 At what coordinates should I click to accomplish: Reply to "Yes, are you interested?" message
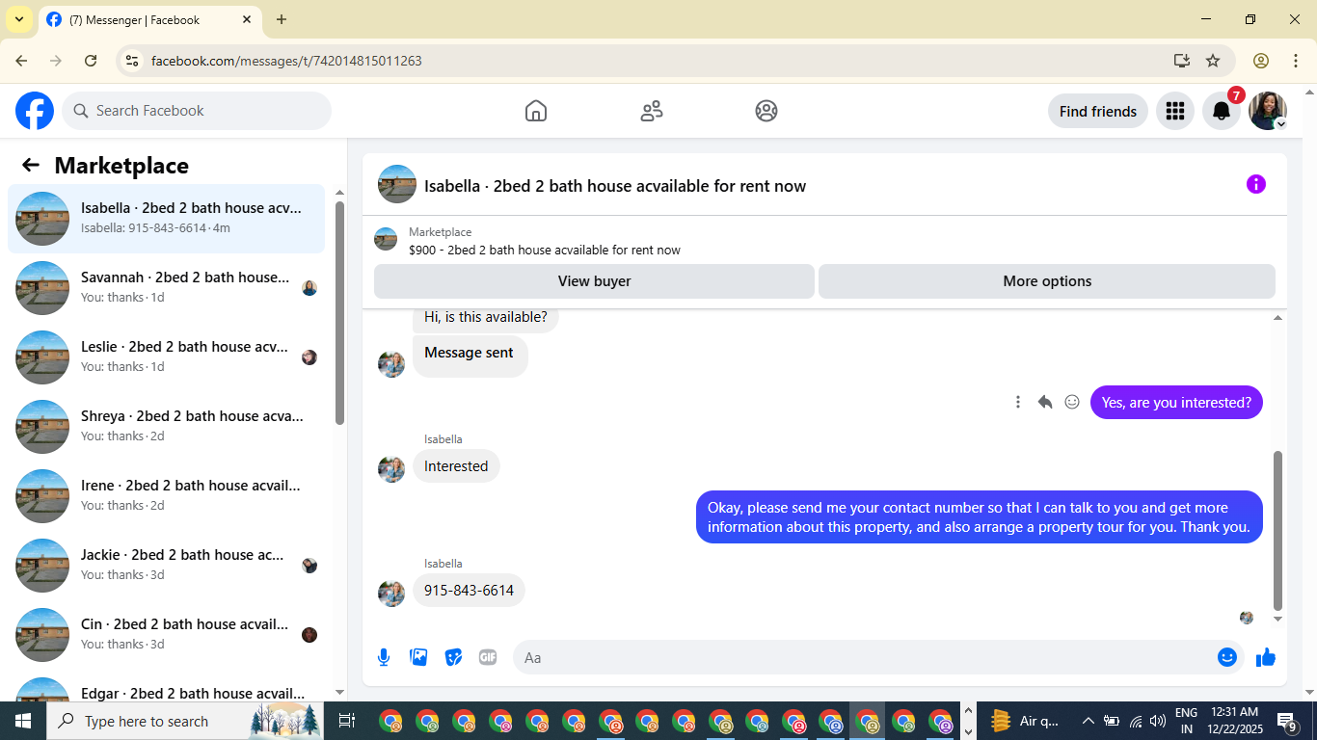click(1044, 402)
